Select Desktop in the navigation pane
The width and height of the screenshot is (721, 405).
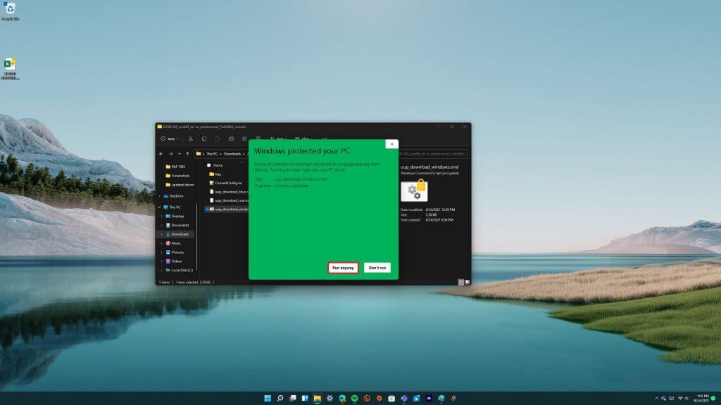[175, 217]
